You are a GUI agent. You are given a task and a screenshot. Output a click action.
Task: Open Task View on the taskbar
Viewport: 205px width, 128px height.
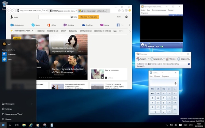tap(17, 125)
